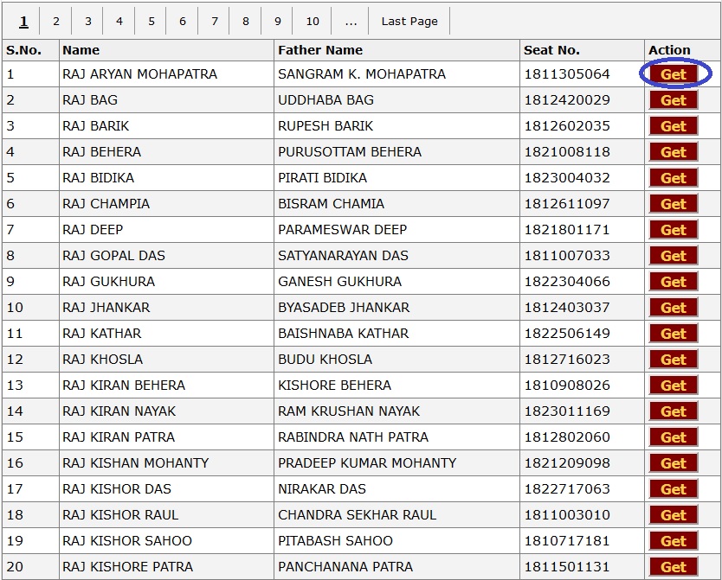The width and height of the screenshot is (722, 580).
Task: Select father name BUDU KHOSLA
Action: (325, 359)
